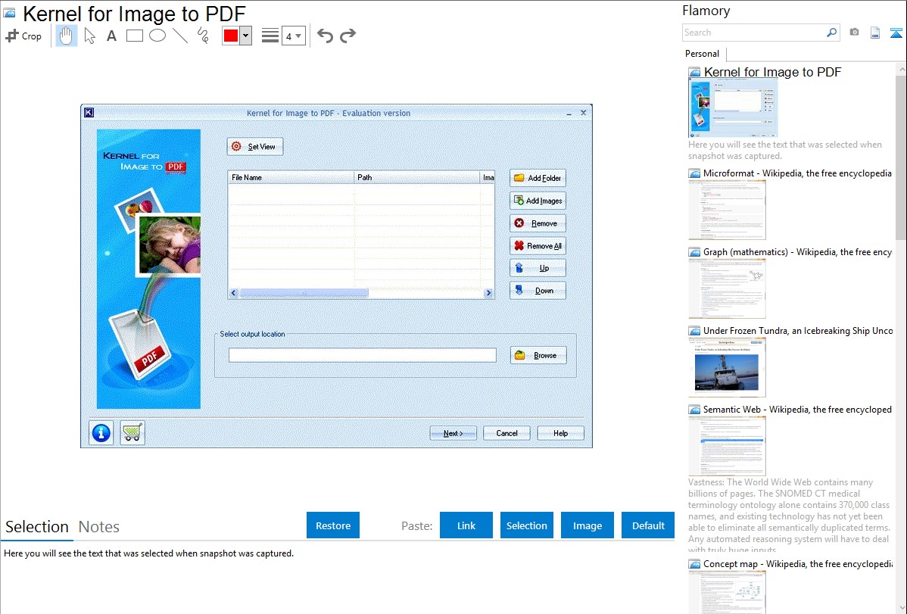907x614 pixels.
Task: Click the file list's right scroll arrow
Action: tap(489, 293)
